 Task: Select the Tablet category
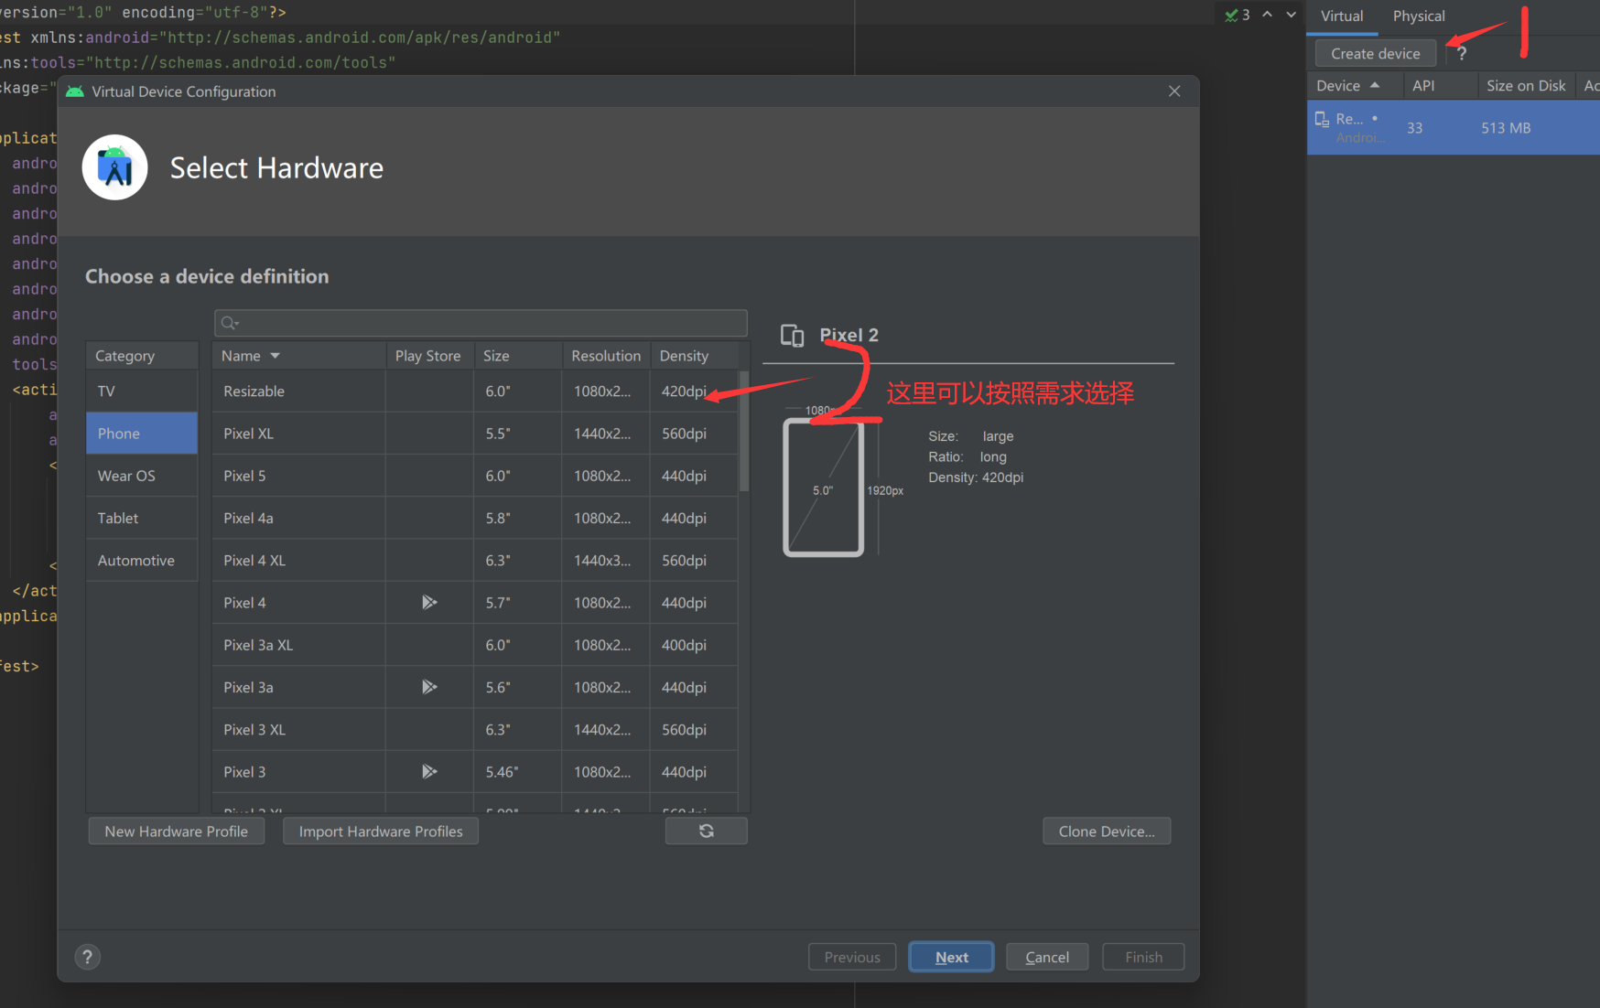tap(142, 518)
